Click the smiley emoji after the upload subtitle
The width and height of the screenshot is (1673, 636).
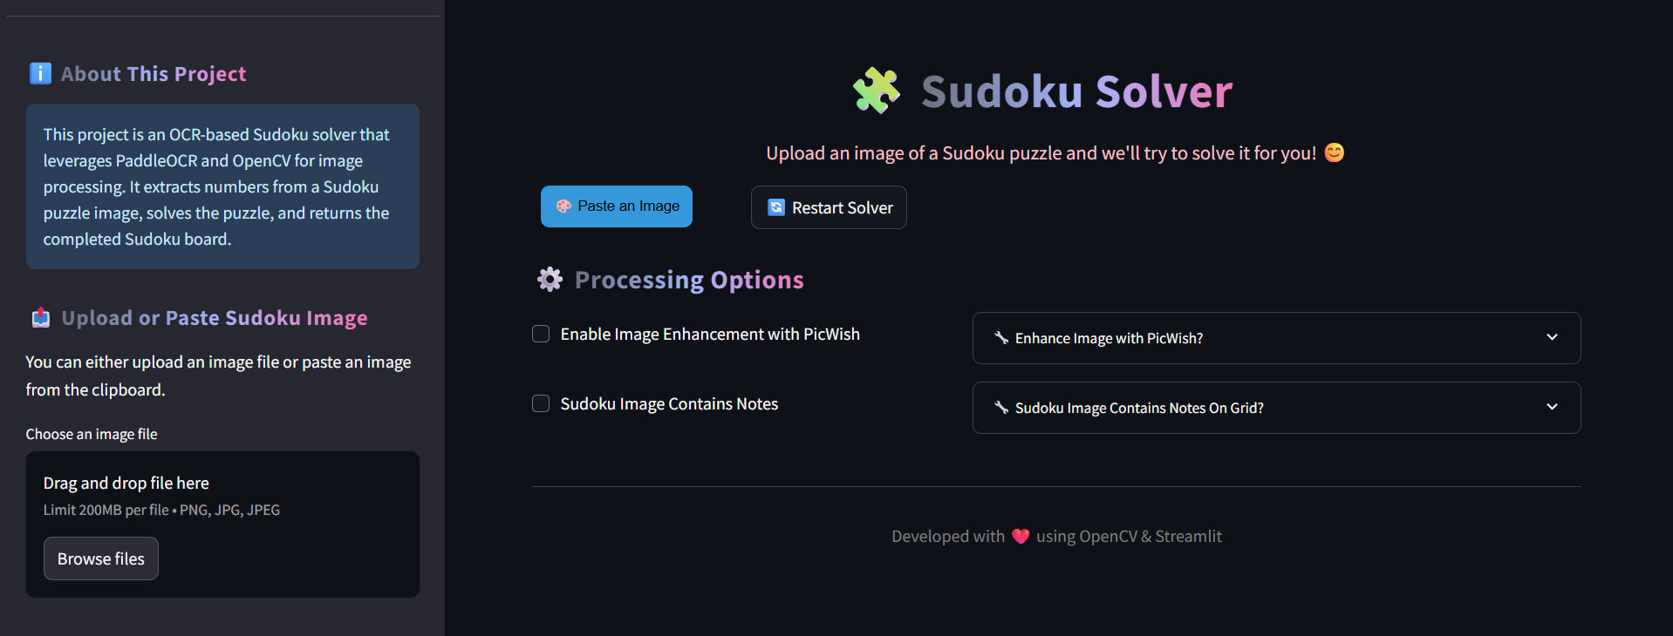pyautogui.click(x=1334, y=152)
